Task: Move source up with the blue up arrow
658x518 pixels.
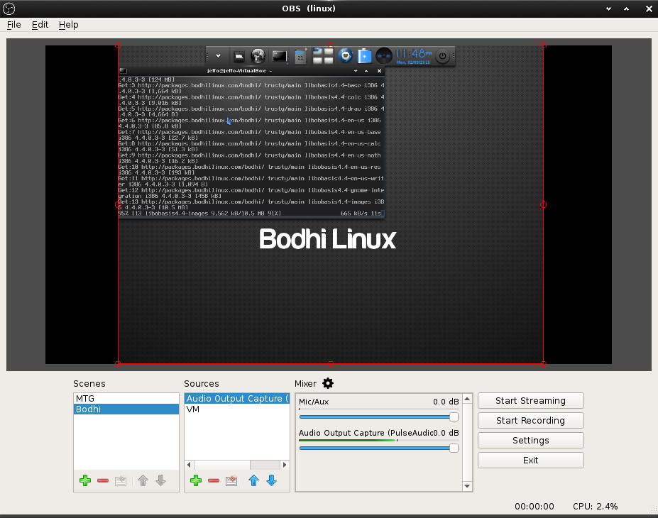Action: (x=254, y=480)
